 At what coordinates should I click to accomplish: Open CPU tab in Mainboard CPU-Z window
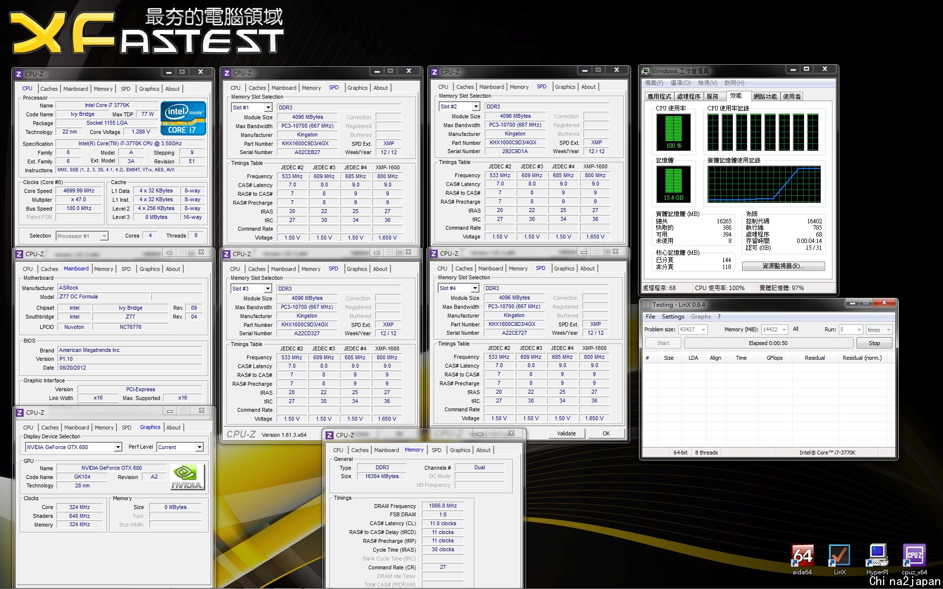[x=28, y=269]
